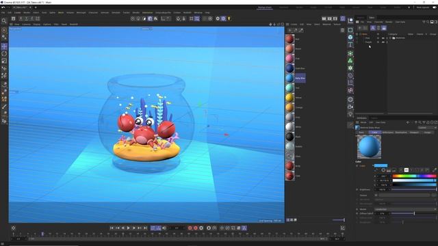Click the Camera icon in the object palette
438x246 pixels.
point(350,107)
